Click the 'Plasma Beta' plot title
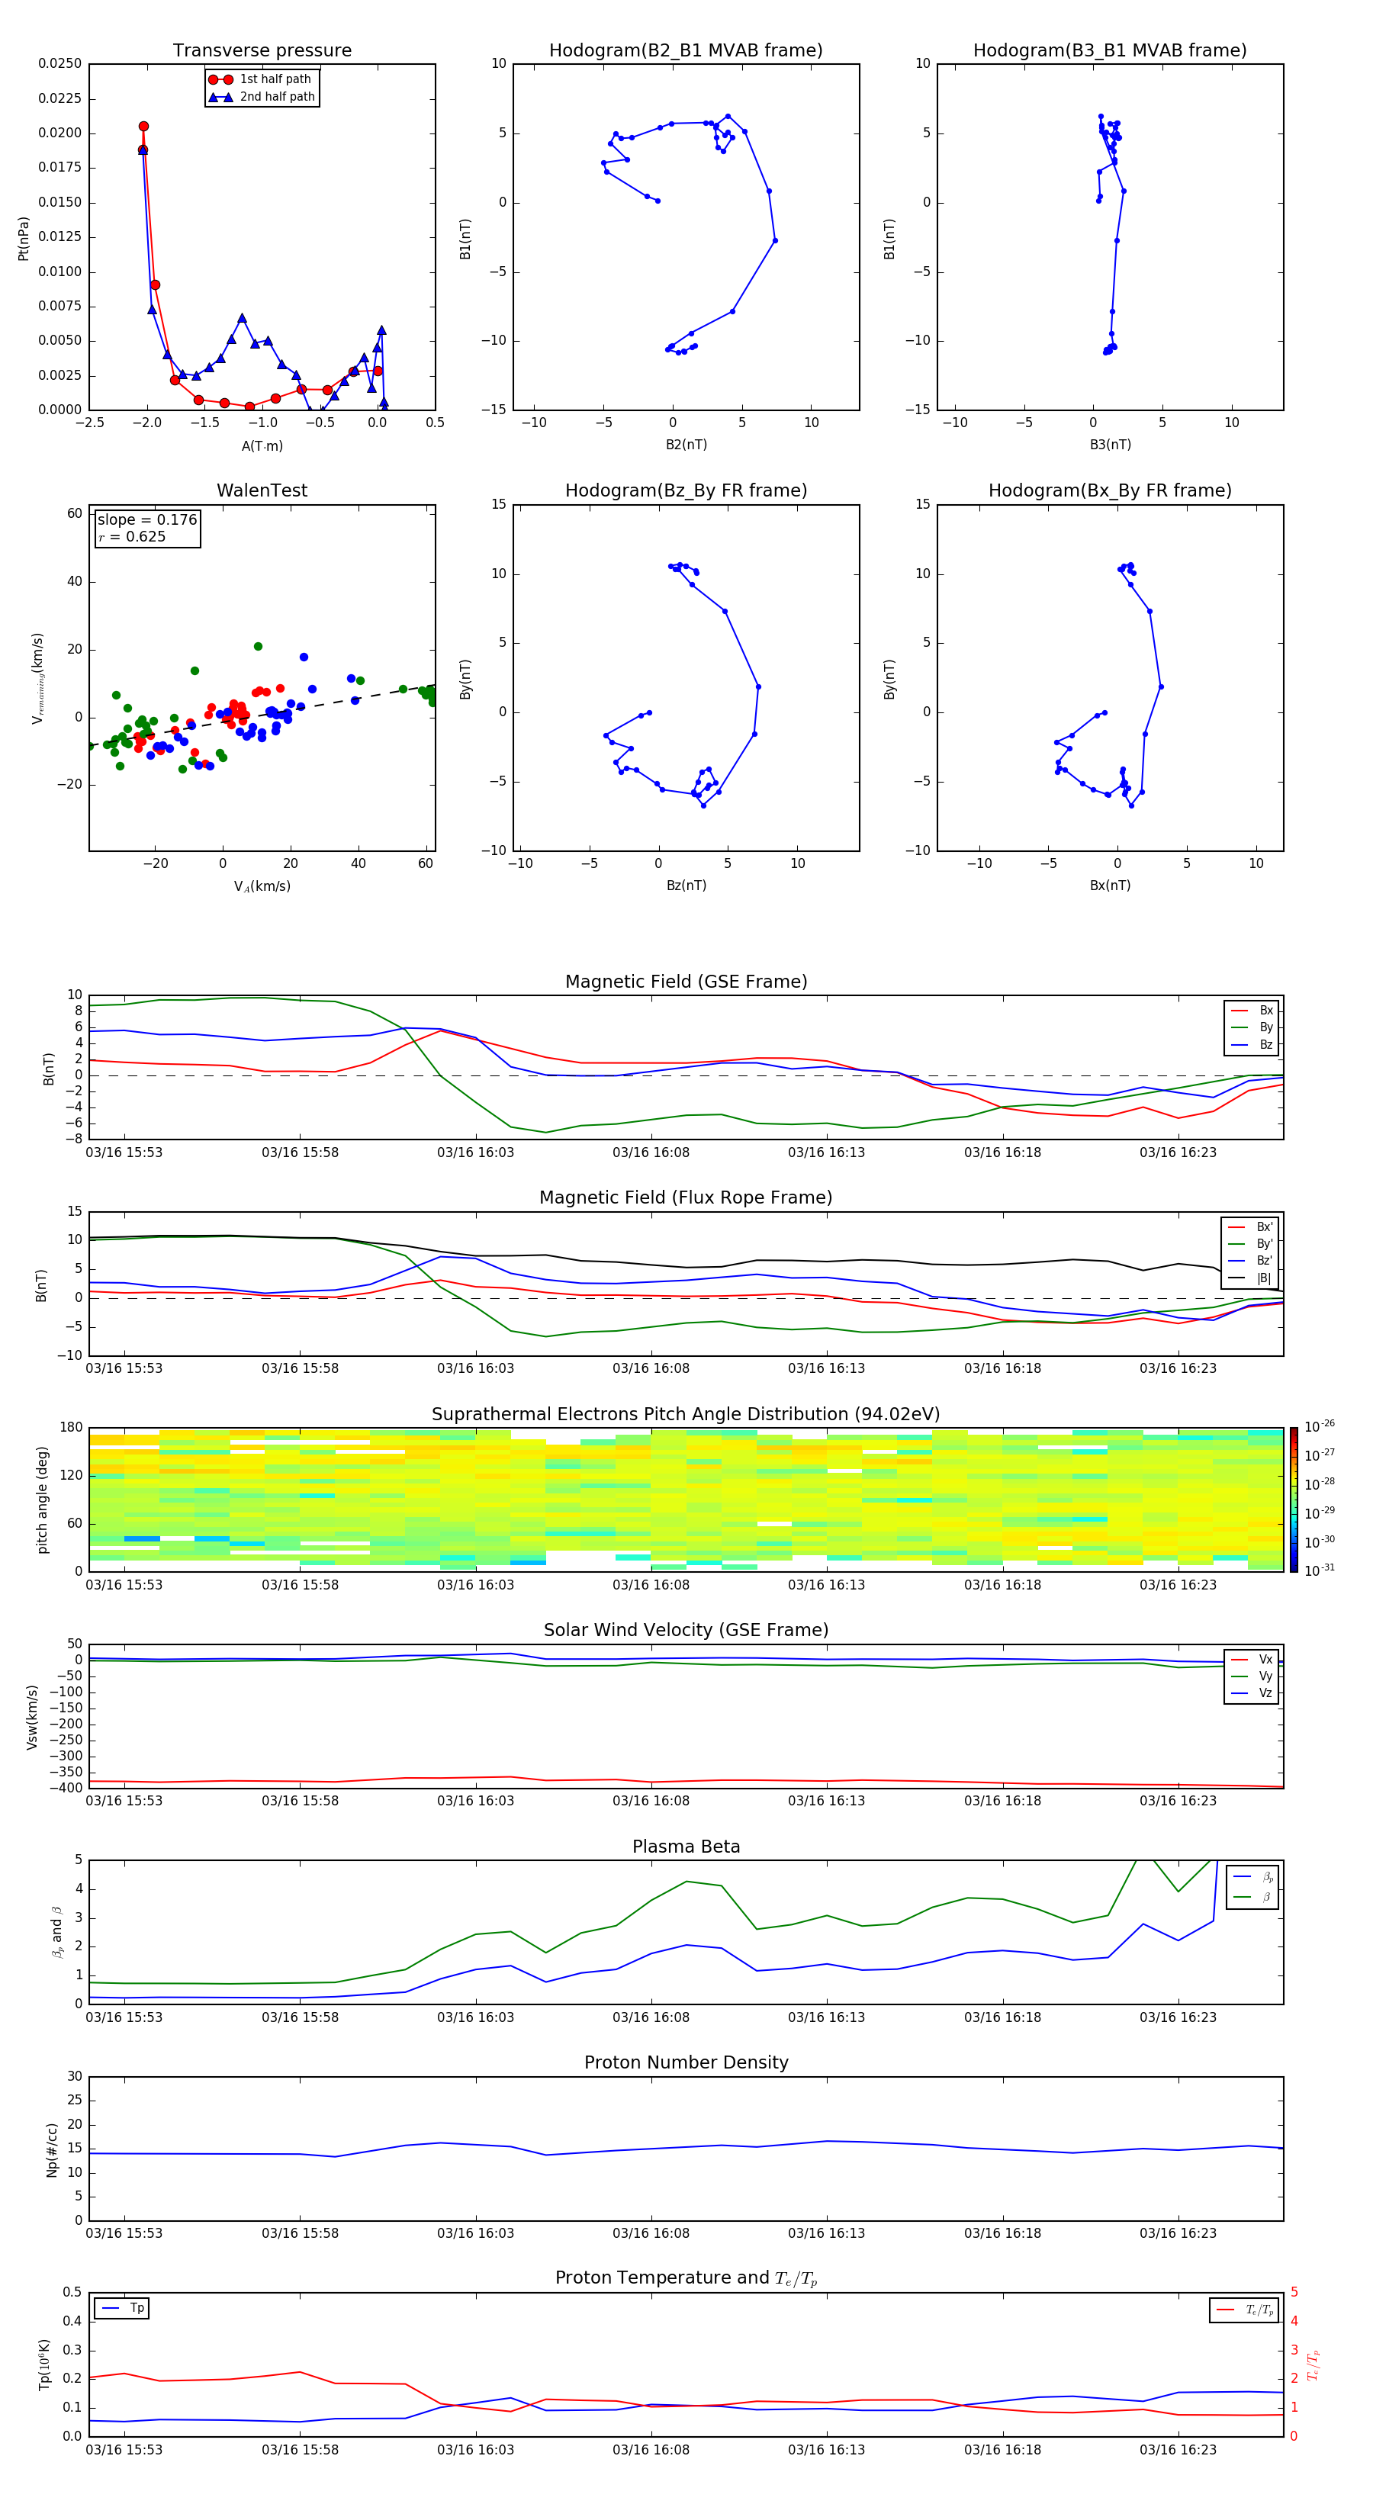This screenshot has width=1373, height=2517. pyautogui.click(x=686, y=1847)
